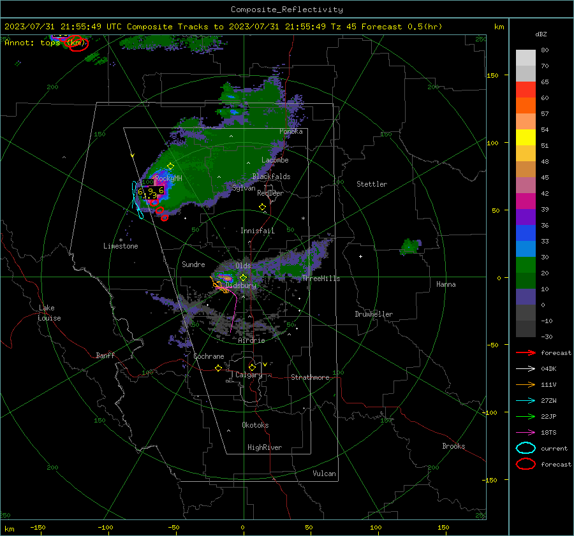Click the Airdrie city label
The height and width of the screenshot is (536, 574).
coord(251,340)
